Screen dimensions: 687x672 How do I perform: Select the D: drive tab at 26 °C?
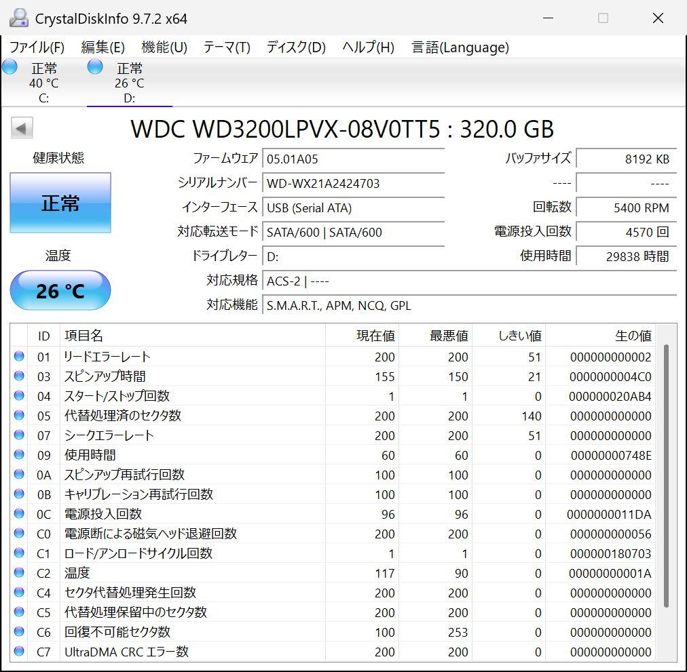[x=129, y=82]
